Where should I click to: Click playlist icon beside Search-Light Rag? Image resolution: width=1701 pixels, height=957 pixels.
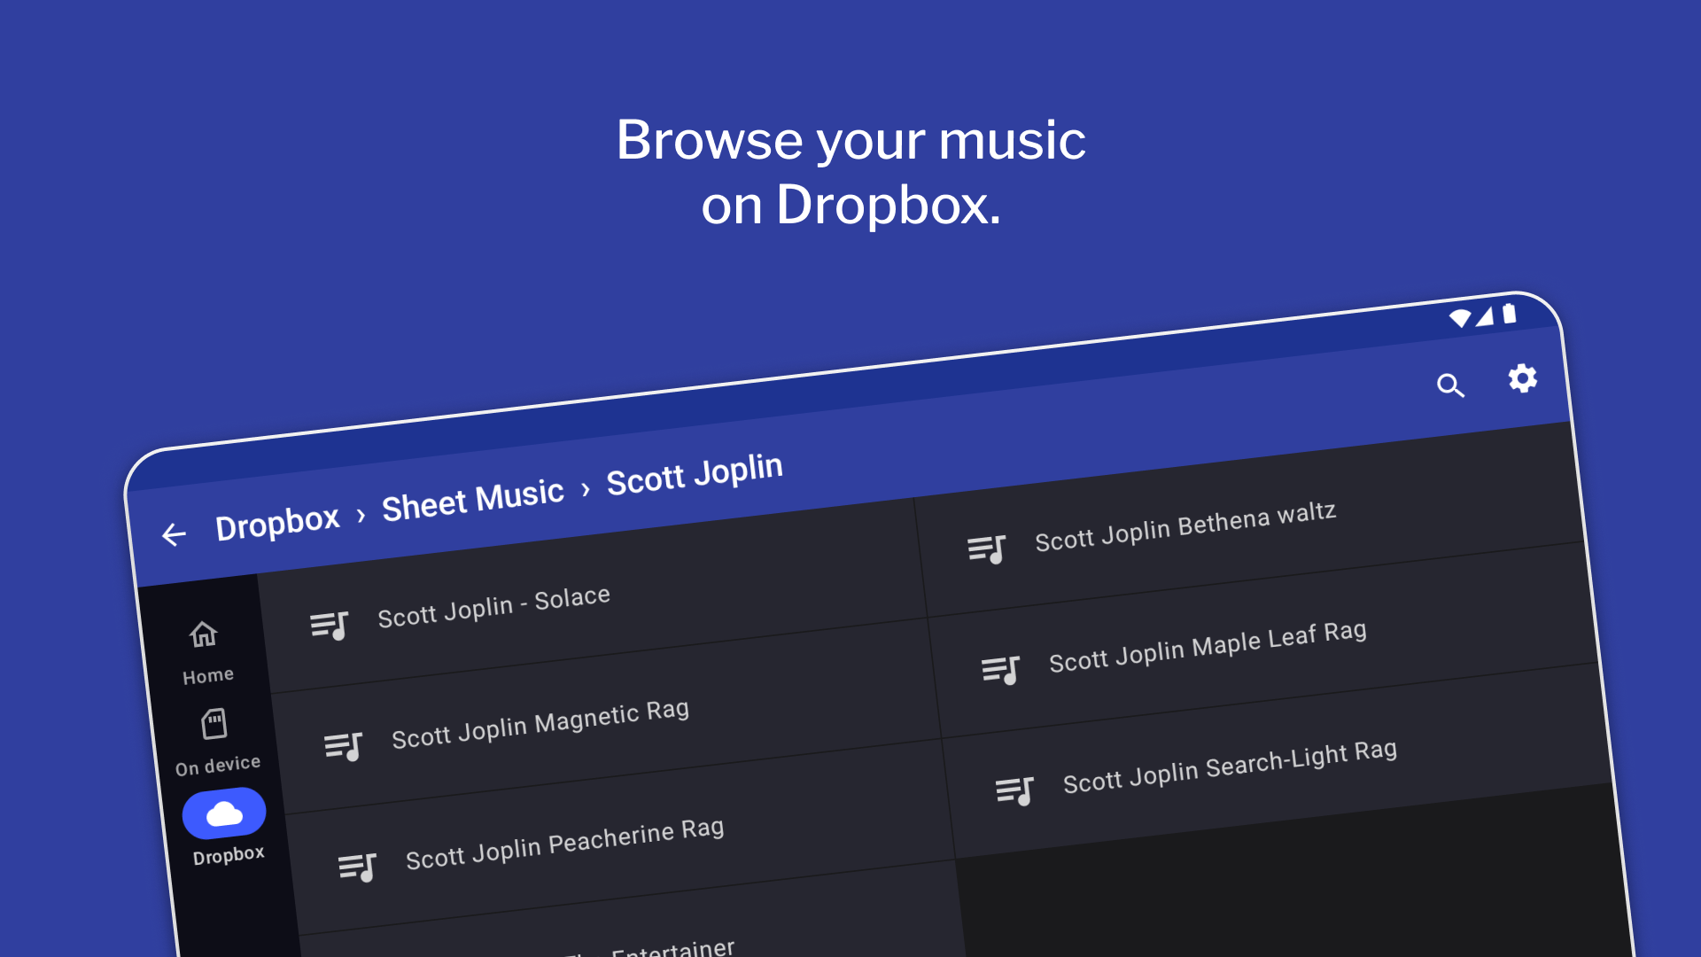click(x=1014, y=790)
